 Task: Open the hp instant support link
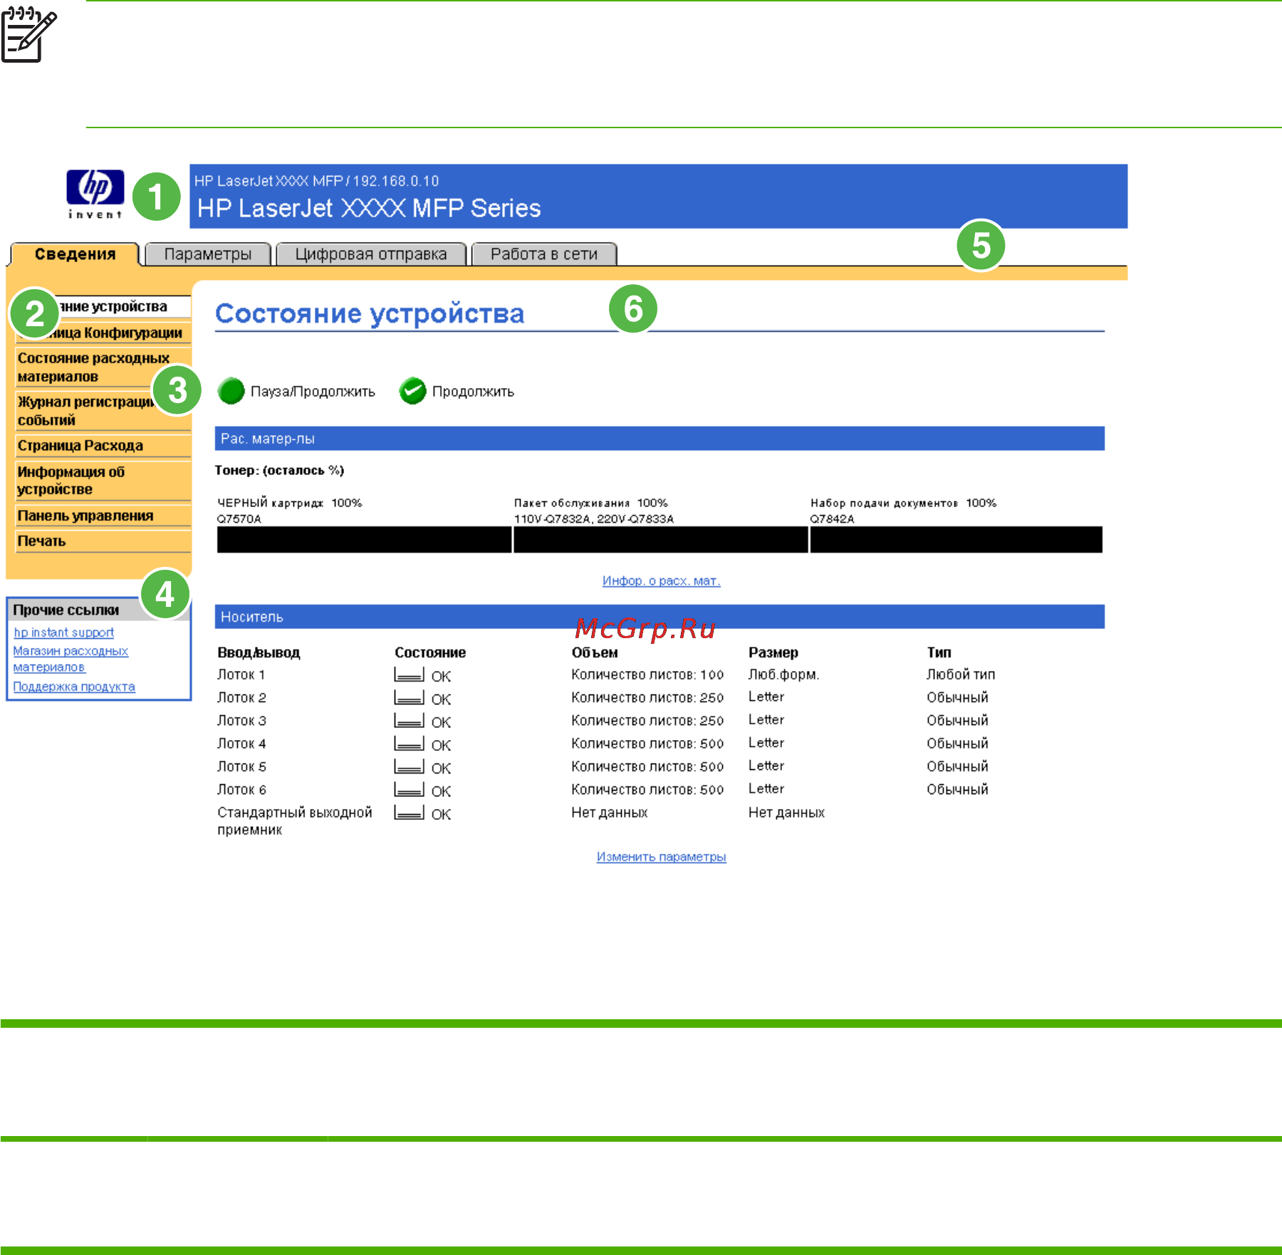pos(64,632)
